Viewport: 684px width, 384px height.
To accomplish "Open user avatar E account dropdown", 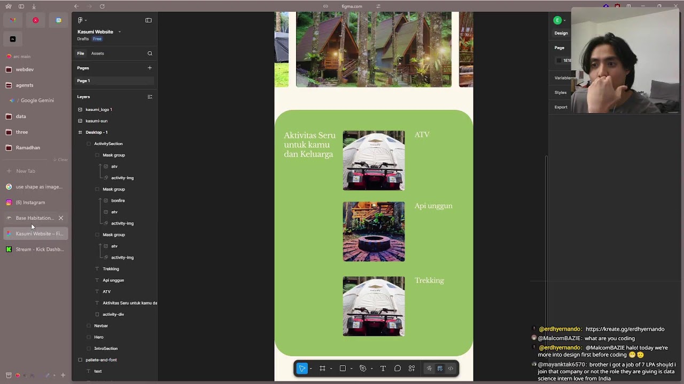I will tap(559, 20).
